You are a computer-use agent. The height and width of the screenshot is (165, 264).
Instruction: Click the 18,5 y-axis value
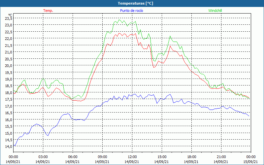[x=9, y=86]
